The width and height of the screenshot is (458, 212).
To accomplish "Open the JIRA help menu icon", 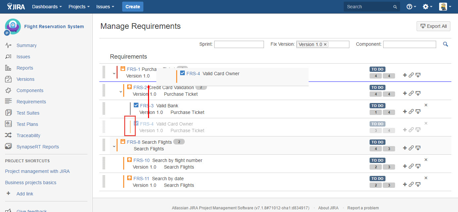I will [x=411, y=7].
